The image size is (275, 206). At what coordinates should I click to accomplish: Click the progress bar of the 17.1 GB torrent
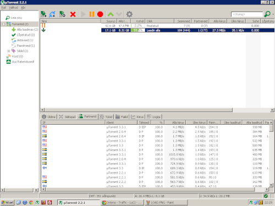[138, 30]
